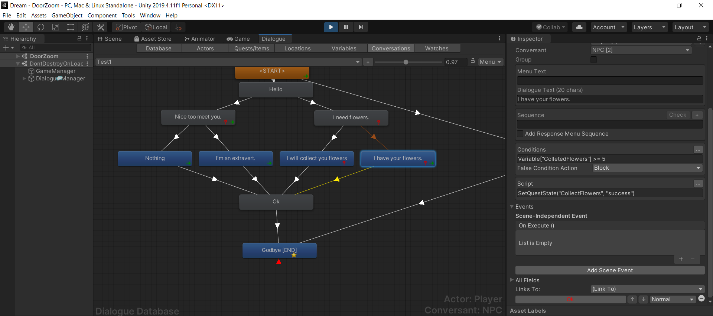The width and height of the screenshot is (713, 316).
Task: Add a sequence command with plus
Action: 697,115
